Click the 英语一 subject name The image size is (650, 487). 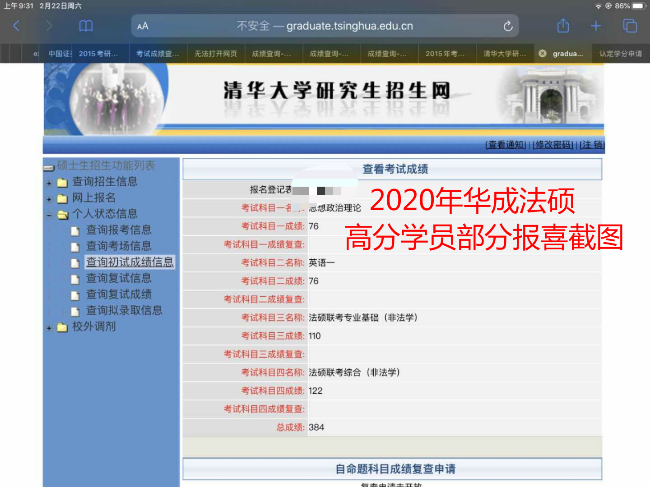tap(322, 263)
